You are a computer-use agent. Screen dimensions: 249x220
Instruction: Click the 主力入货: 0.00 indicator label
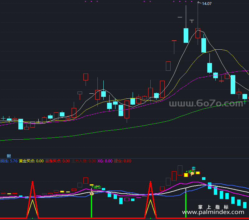tap(84, 161)
